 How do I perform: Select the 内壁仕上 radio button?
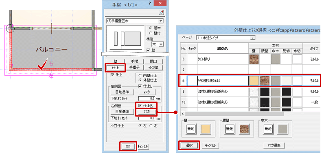tap(140, 76)
